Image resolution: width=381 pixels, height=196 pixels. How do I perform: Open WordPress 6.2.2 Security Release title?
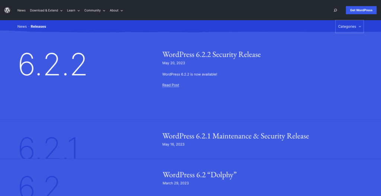211,54
